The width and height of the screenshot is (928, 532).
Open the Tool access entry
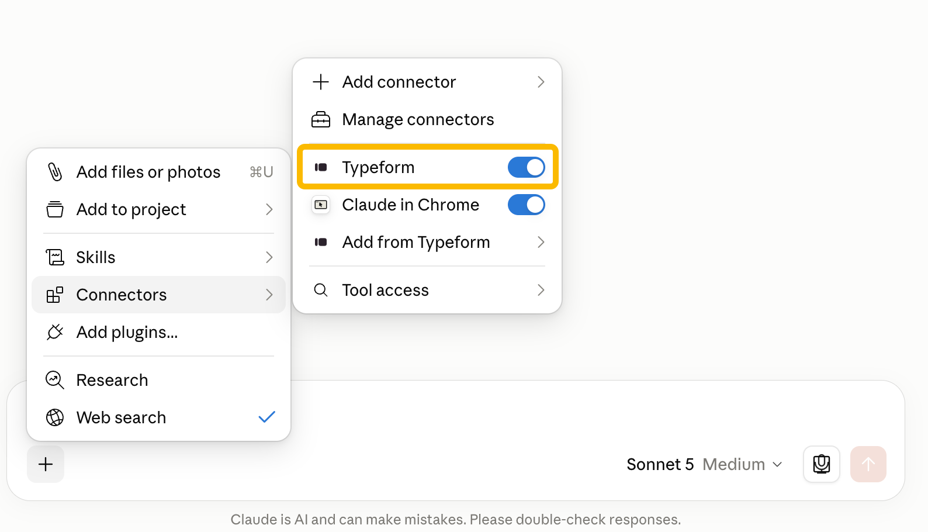(x=427, y=290)
